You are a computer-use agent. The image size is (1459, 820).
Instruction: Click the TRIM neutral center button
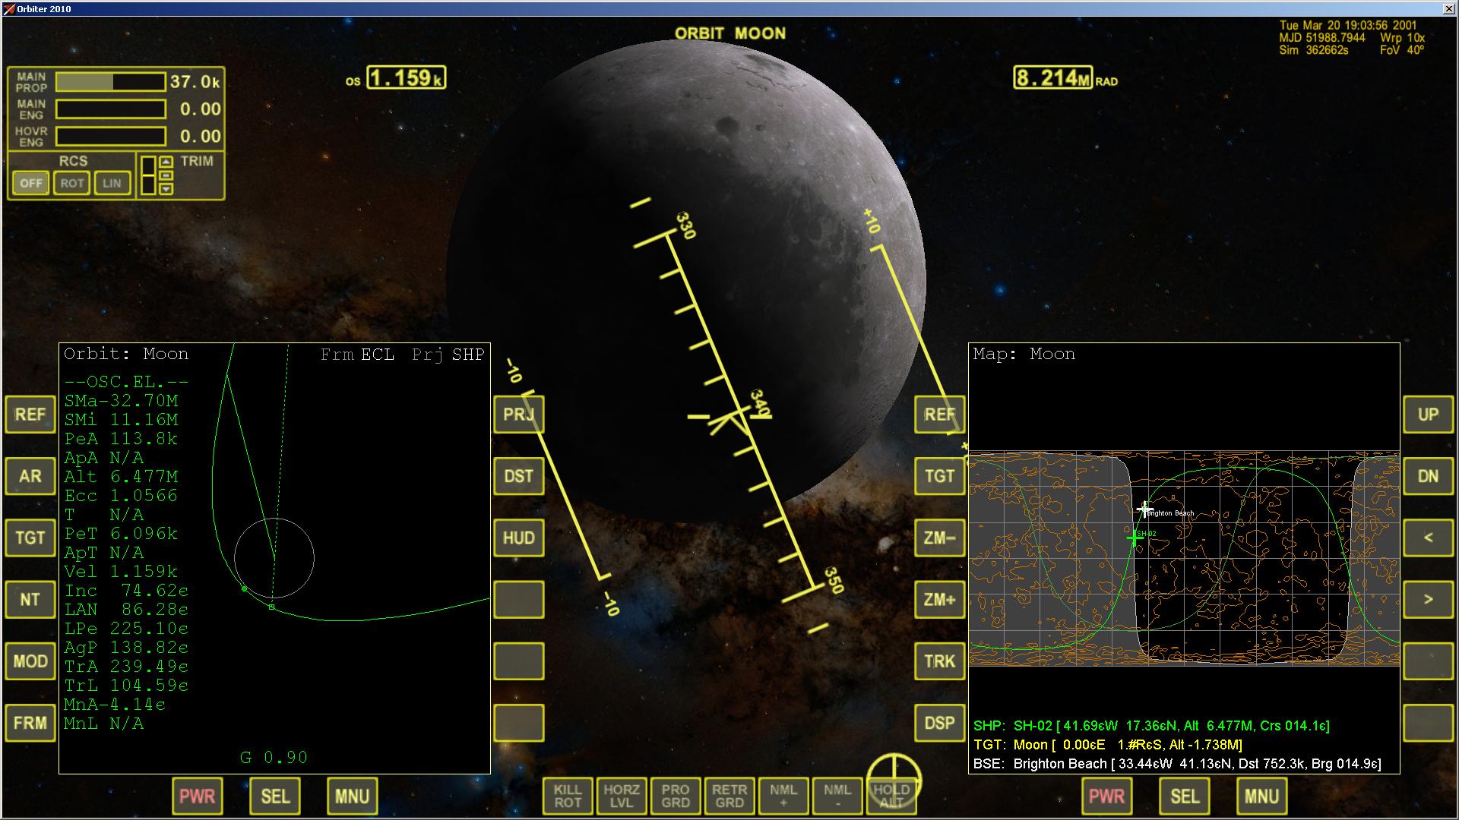tap(166, 175)
